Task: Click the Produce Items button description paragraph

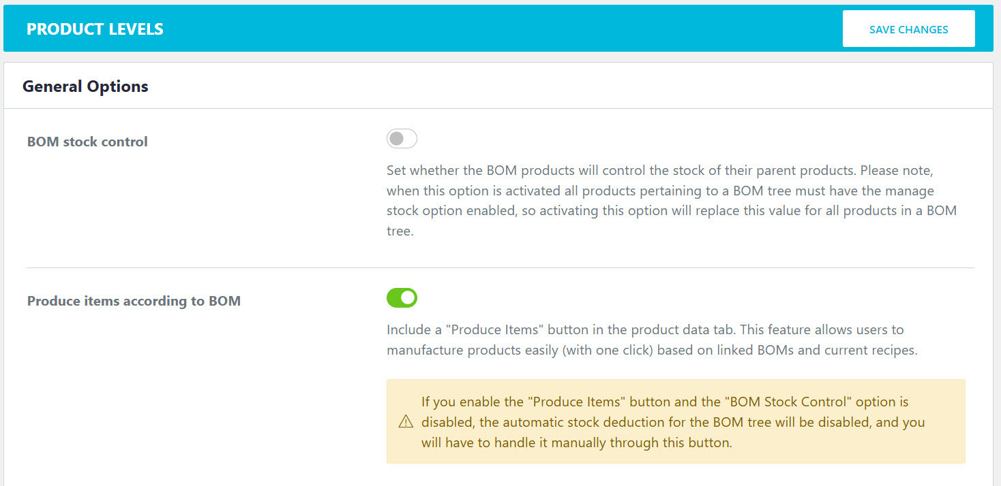Action: (652, 340)
